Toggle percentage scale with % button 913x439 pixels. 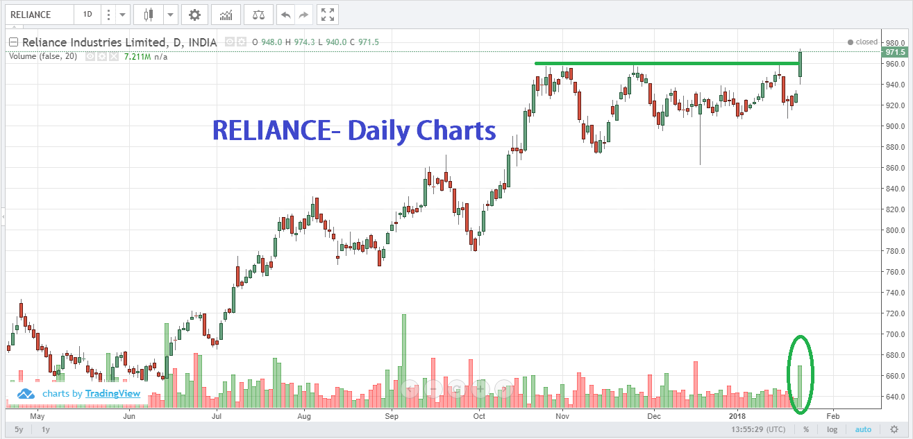tap(806, 429)
